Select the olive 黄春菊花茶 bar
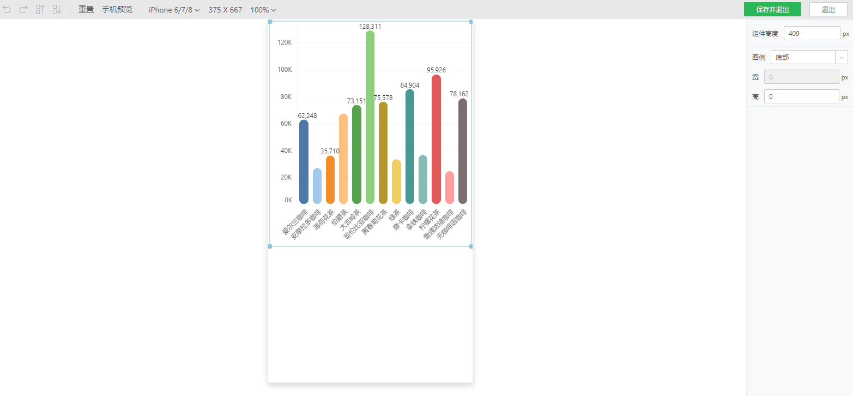 point(383,153)
